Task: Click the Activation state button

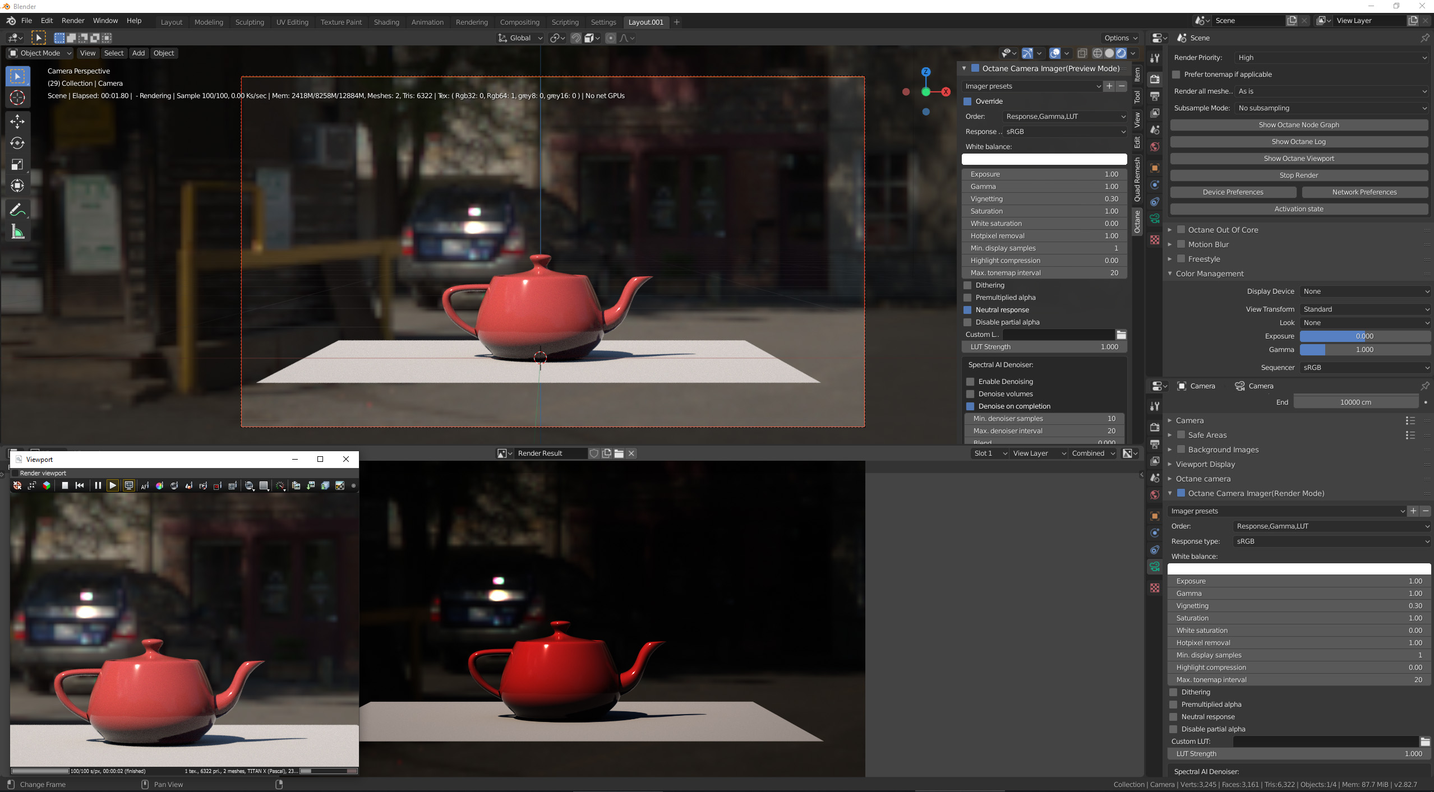Action: (1299, 209)
